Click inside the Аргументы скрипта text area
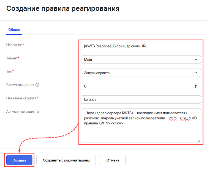Screen dimensions: 207x170 (141, 126)
